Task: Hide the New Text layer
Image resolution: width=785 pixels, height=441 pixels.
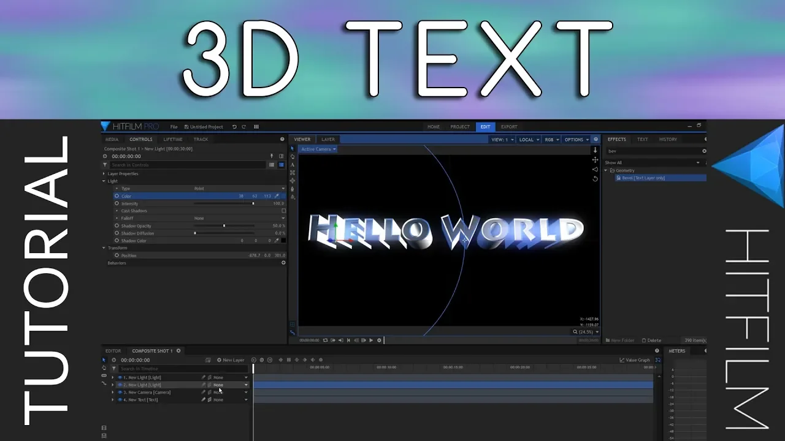Action: point(120,399)
